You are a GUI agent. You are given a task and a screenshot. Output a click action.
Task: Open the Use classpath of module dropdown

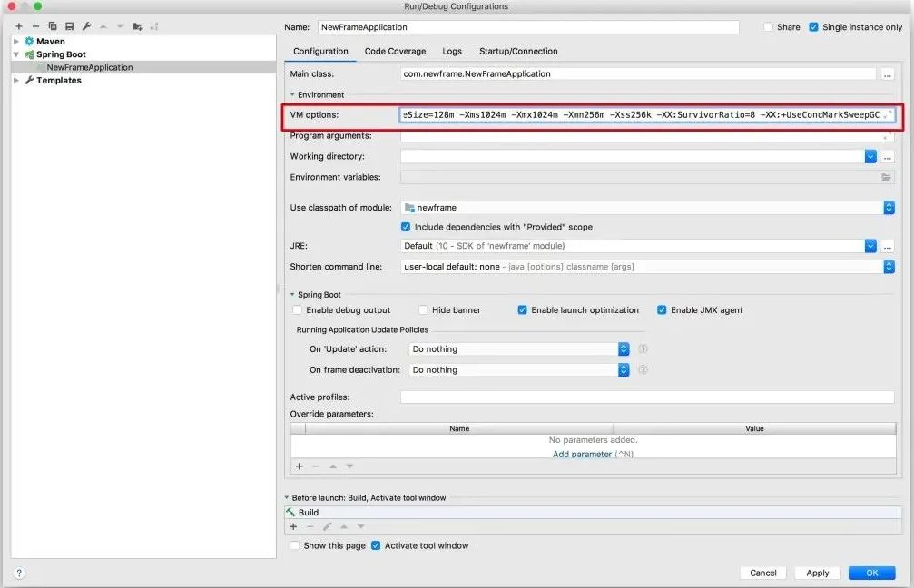[889, 208]
